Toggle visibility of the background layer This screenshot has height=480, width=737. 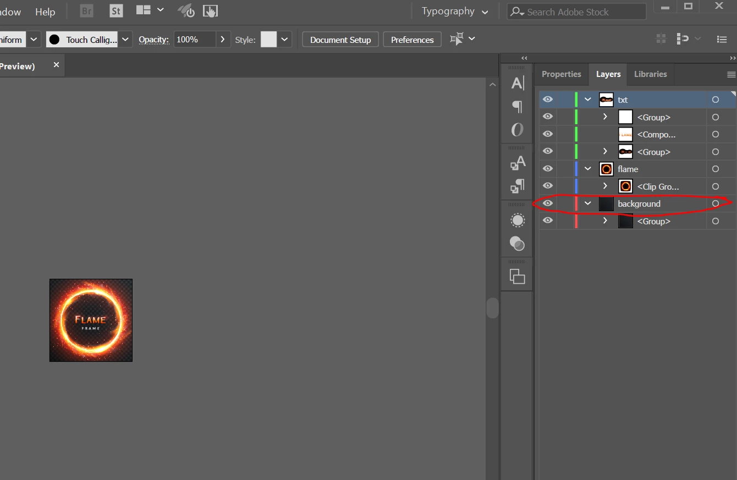547,203
